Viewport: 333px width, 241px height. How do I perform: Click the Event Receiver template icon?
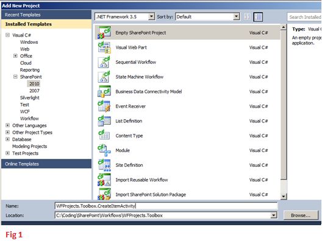coord(104,106)
